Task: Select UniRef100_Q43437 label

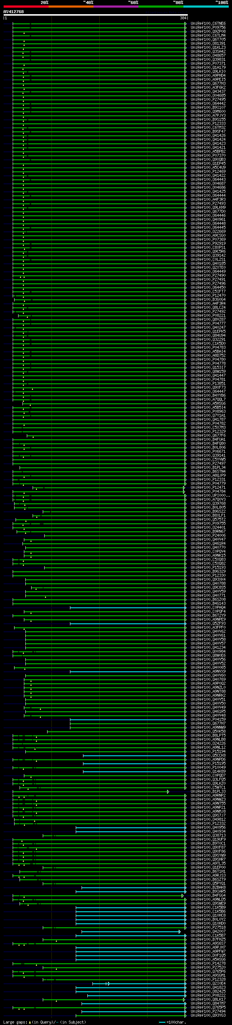Action: click(x=208, y=92)
